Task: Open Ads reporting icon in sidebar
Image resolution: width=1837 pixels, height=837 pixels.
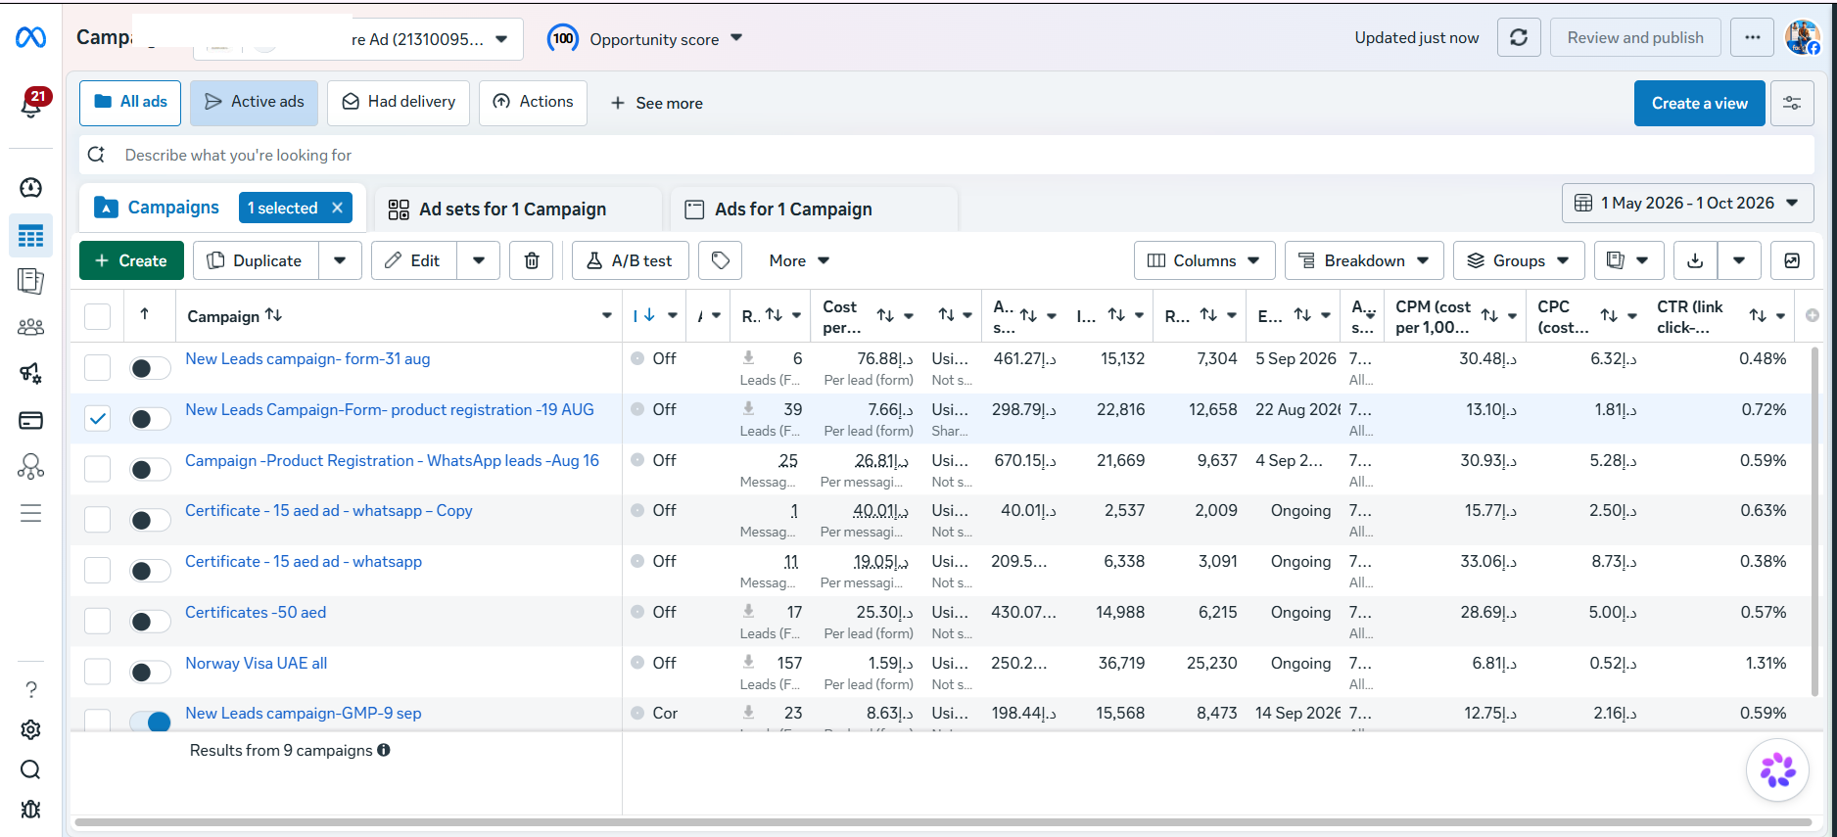Action: tap(30, 282)
